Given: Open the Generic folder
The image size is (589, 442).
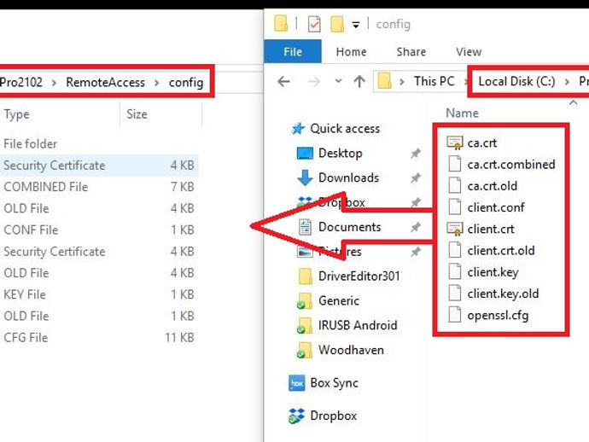Looking at the screenshot, I should (338, 300).
